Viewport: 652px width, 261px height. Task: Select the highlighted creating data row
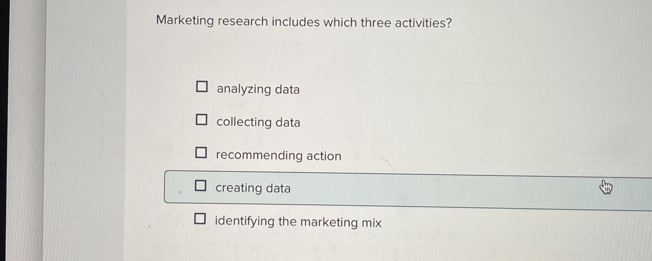(322, 187)
